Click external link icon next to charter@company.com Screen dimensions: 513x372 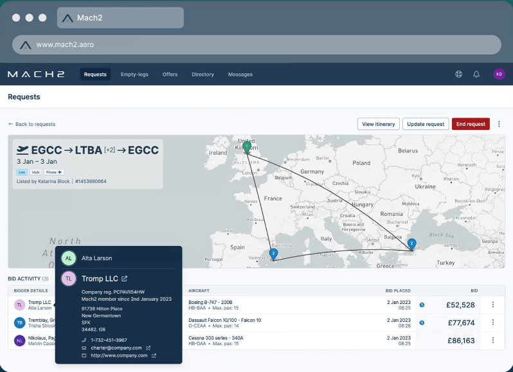point(148,348)
